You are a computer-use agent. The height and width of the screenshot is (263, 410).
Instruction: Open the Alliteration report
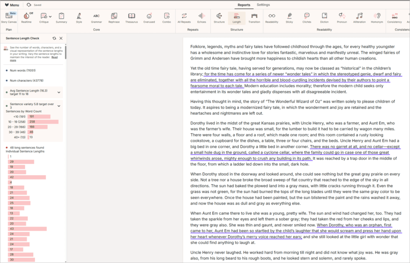pyautogui.click(x=360, y=18)
